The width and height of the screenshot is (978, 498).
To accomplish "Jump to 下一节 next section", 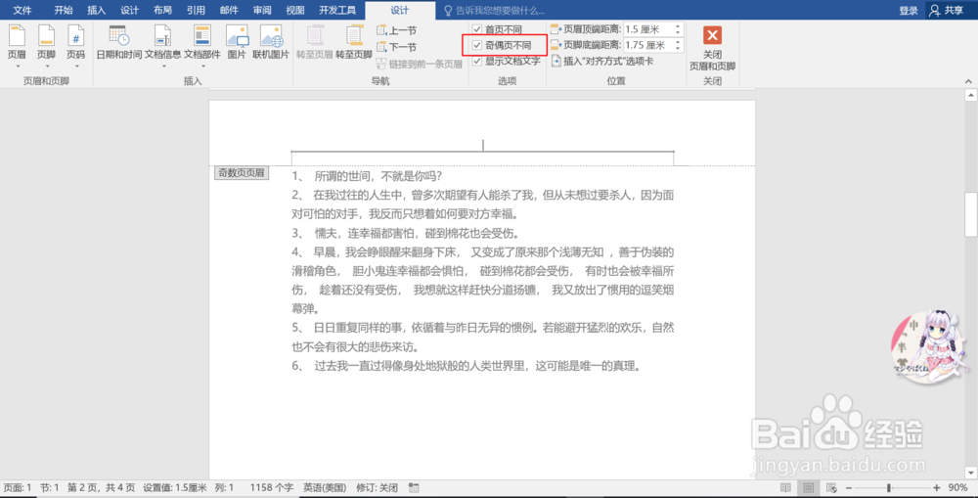I will point(397,47).
